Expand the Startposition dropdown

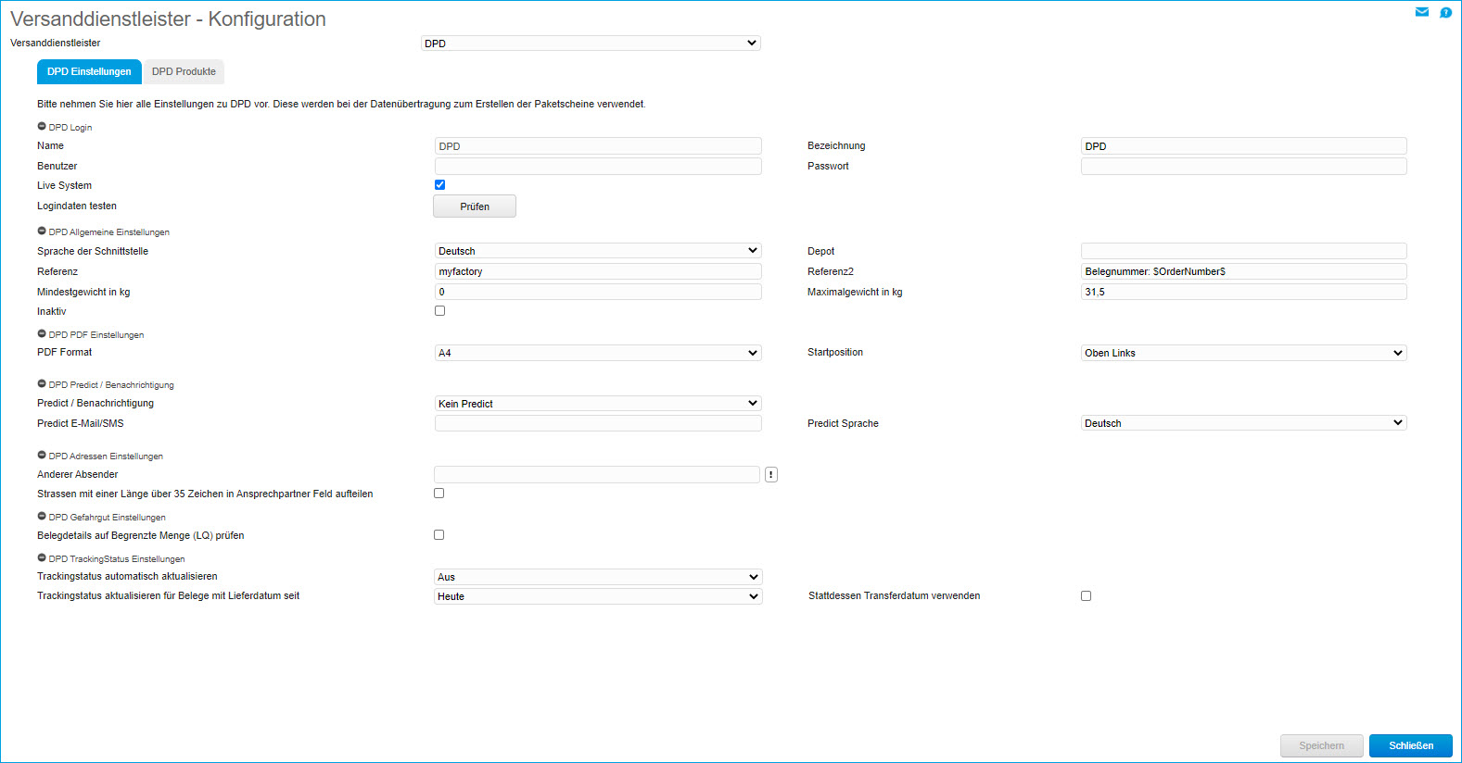click(1243, 353)
